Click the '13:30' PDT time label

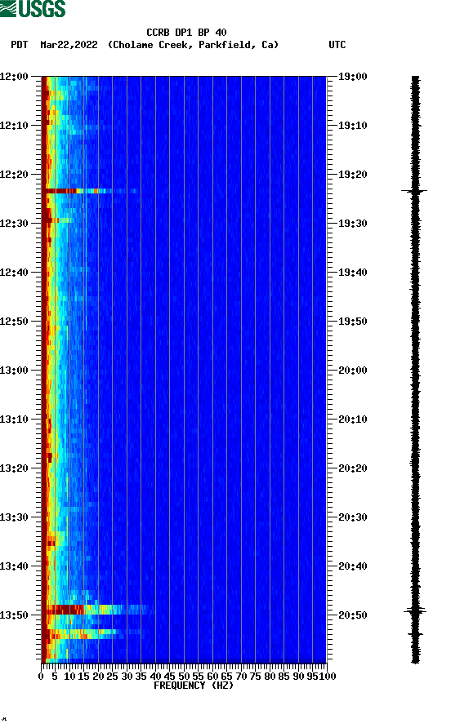[14, 517]
